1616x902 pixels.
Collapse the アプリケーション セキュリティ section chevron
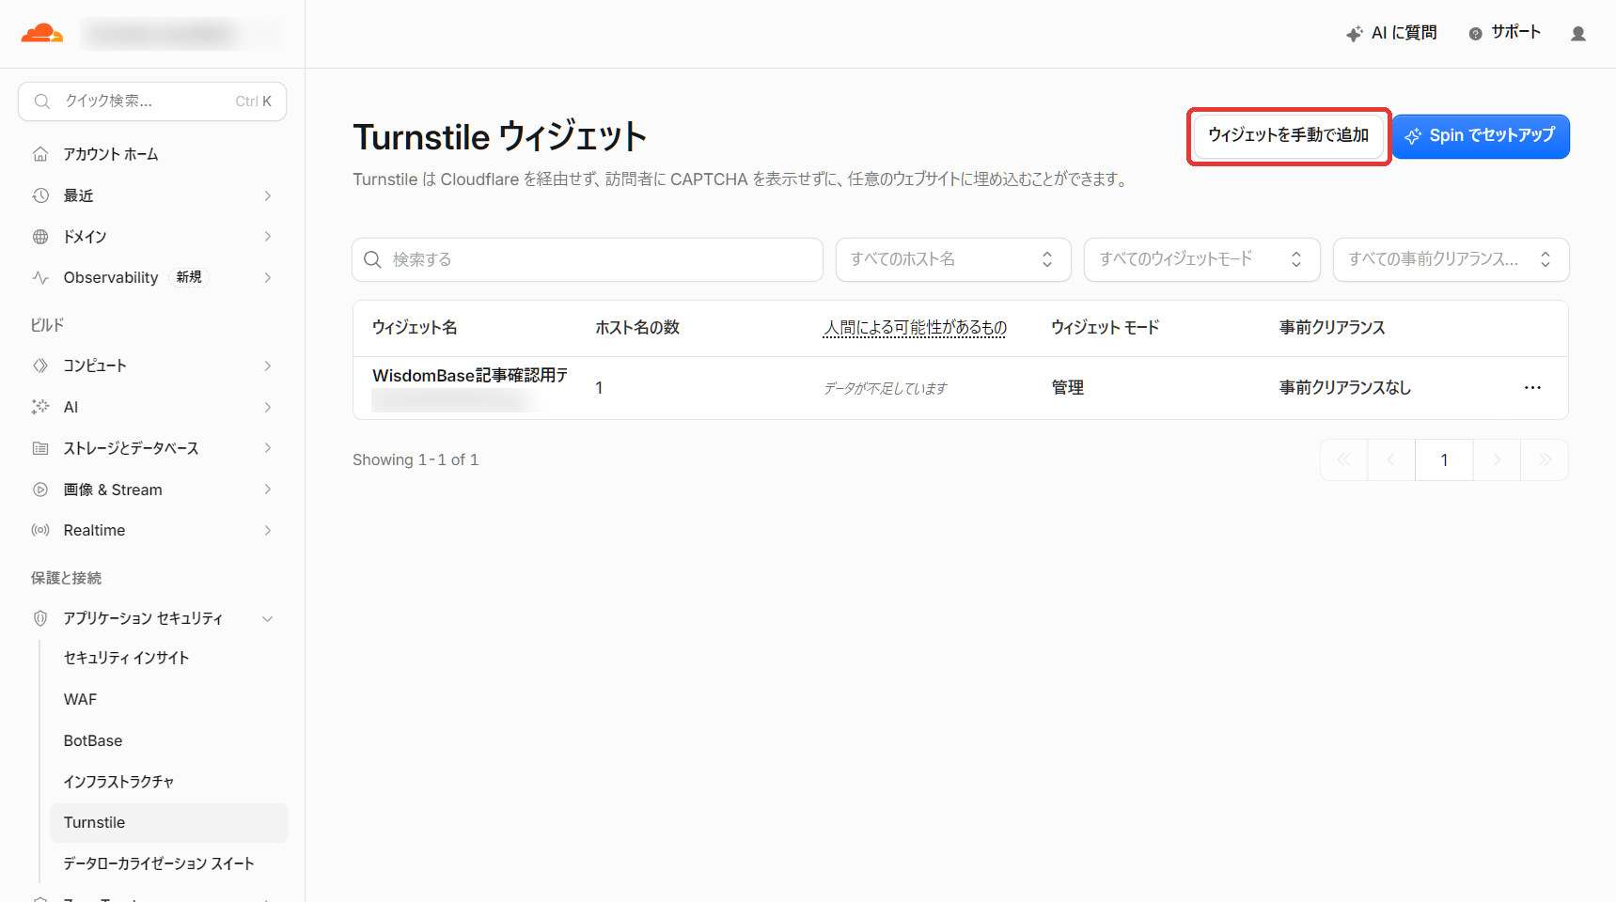tap(268, 618)
